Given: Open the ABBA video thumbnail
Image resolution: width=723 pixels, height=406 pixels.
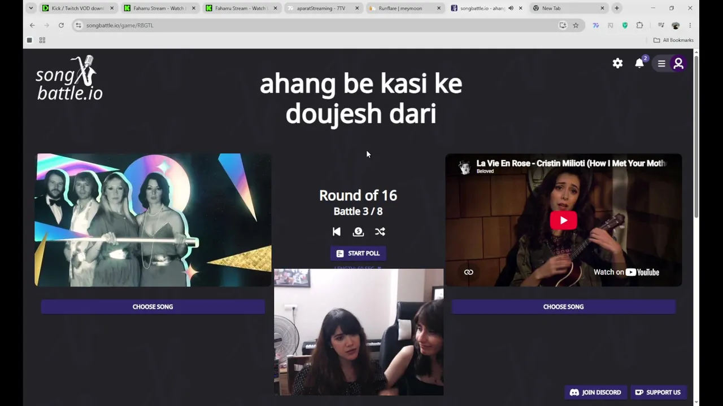Looking at the screenshot, I should coord(153,220).
